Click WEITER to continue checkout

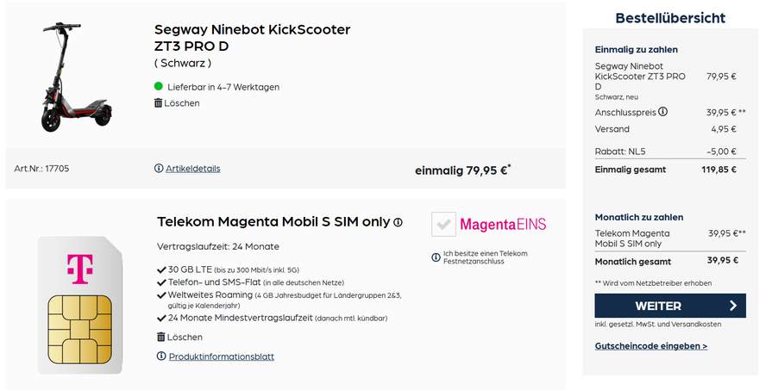[670, 306]
